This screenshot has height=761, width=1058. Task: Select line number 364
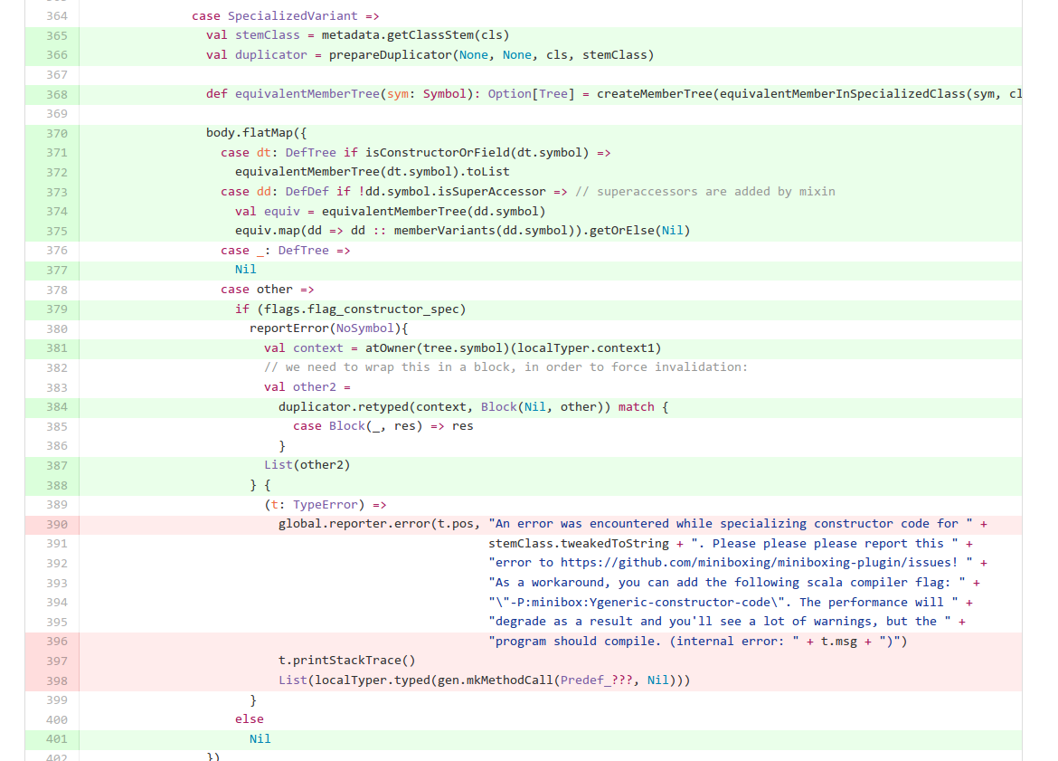tap(57, 15)
